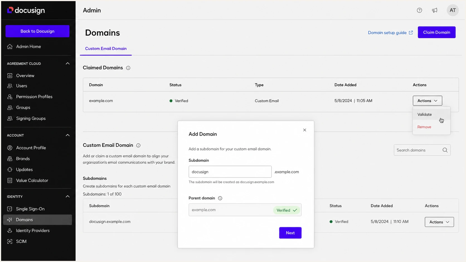Open the AT user avatar menu
This screenshot has height=262, width=466.
[x=453, y=10]
